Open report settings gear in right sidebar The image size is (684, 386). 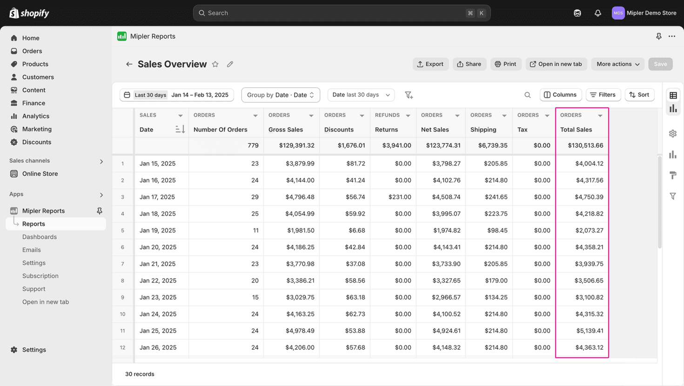tap(673, 133)
